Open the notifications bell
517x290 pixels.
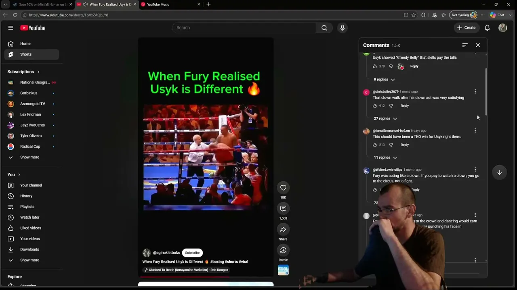[x=487, y=28]
